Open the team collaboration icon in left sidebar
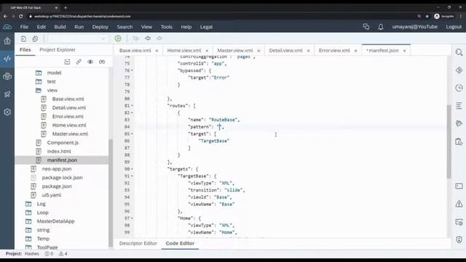 tap(7, 76)
